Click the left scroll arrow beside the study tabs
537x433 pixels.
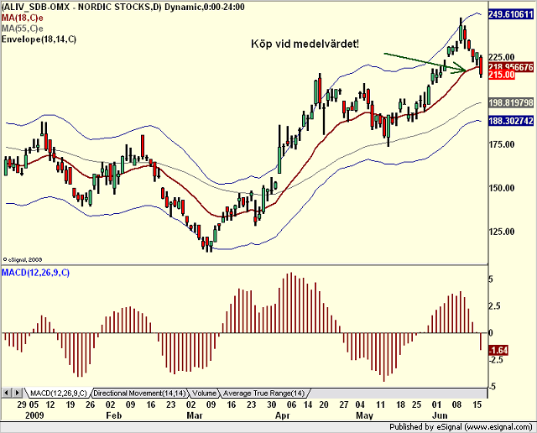(x=7, y=393)
